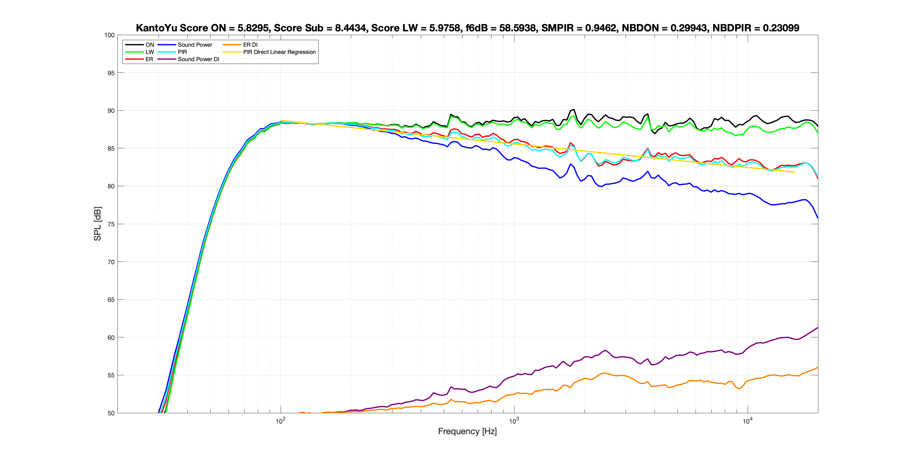The image size is (904, 464).
Task: Click the 70 y-axis tick label
Action: 111,262
